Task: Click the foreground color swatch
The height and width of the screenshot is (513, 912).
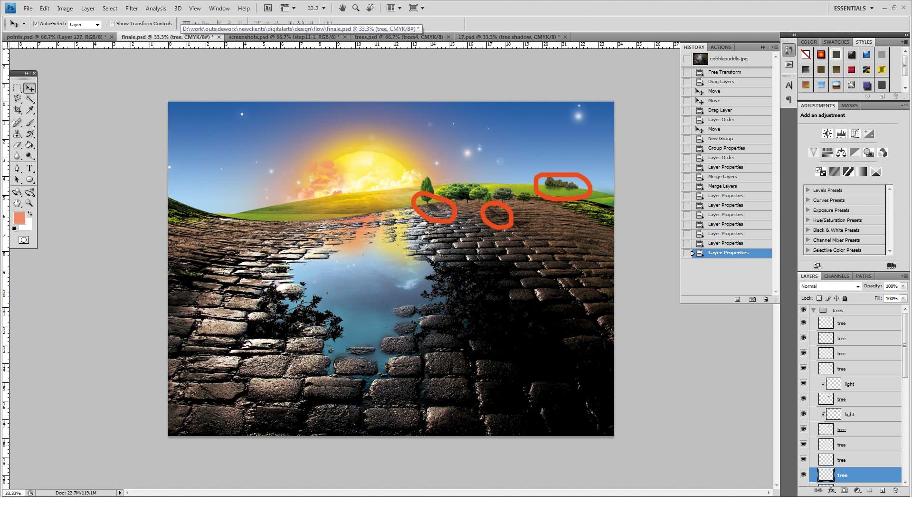Action: [x=19, y=218]
